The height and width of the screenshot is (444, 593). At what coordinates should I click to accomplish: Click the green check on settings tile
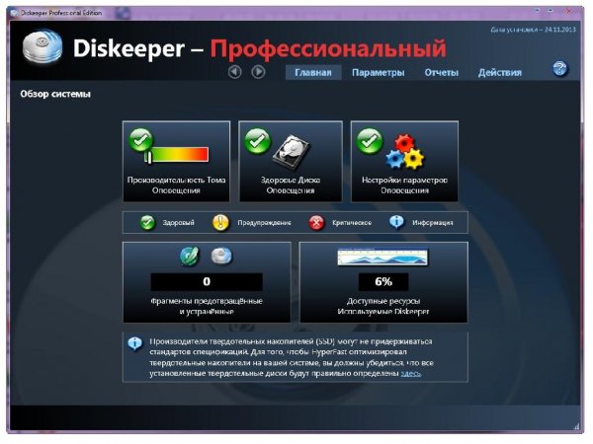tap(369, 141)
